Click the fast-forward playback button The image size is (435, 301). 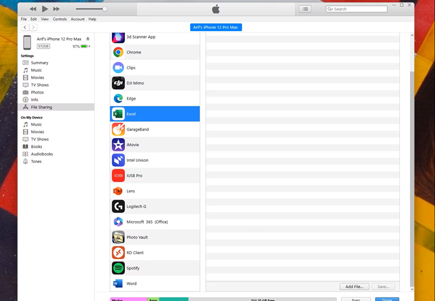56,9
